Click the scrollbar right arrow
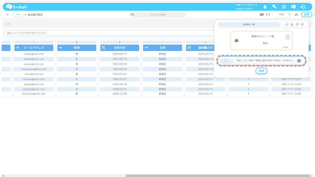This screenshot has height=177, width=315. tap(312, 176)
